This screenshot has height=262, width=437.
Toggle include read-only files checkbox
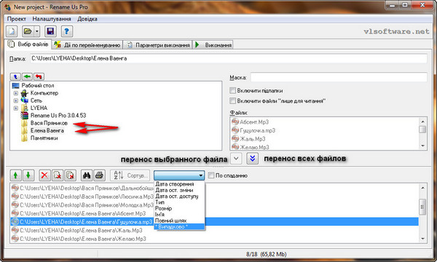point(232,100)
